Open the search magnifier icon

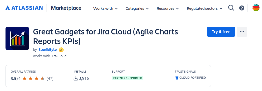coord(231,8)
